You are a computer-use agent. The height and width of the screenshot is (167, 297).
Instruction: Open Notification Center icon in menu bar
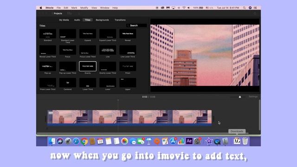(255, 8)
